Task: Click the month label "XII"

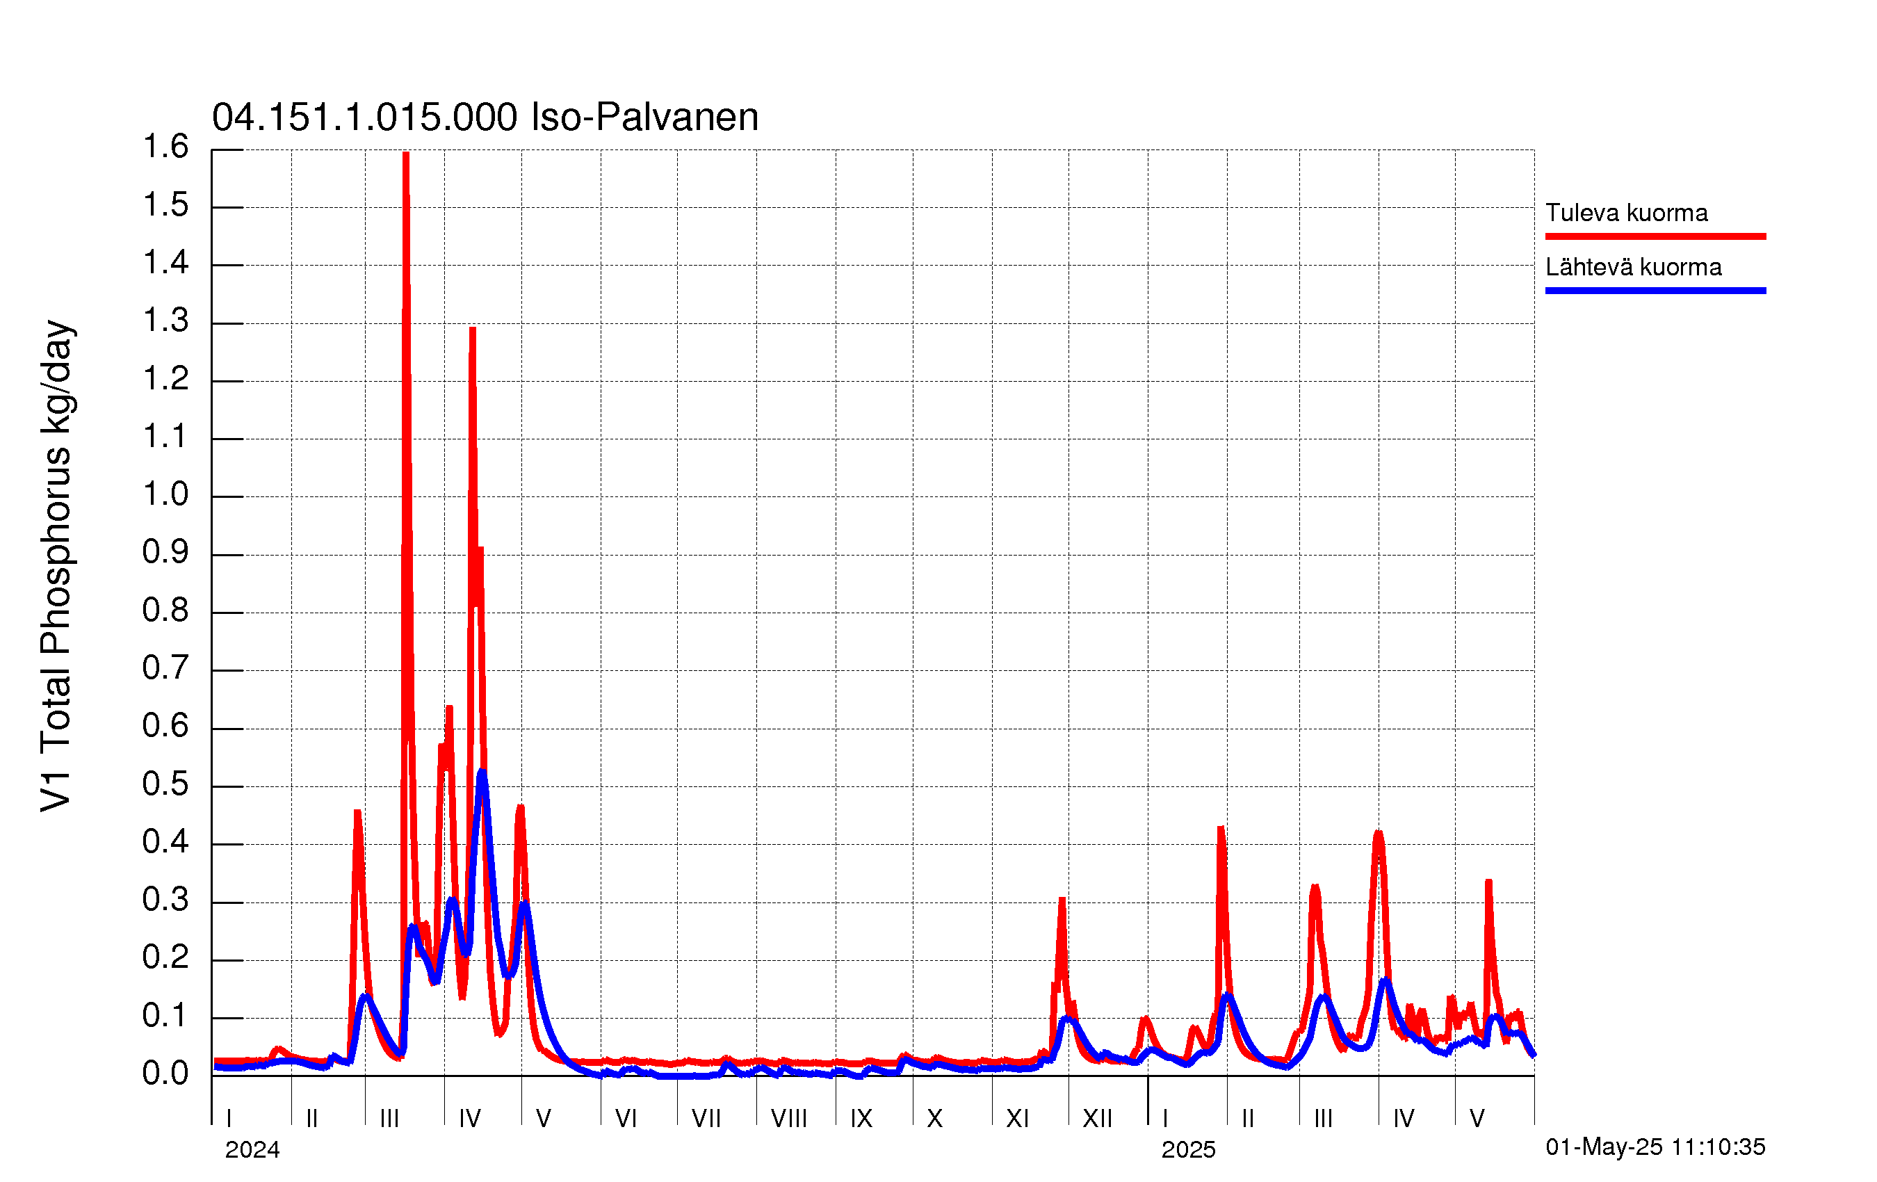Action: (1098, 1119)
